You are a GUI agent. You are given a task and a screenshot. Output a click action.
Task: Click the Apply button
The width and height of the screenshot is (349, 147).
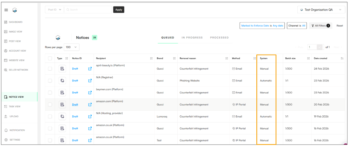point(118,10)
